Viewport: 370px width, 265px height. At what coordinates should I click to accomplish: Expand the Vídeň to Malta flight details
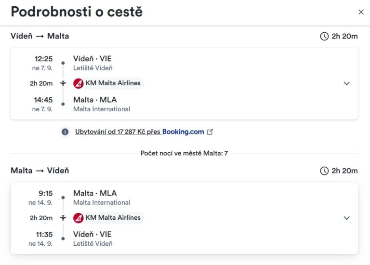[346, 83]
